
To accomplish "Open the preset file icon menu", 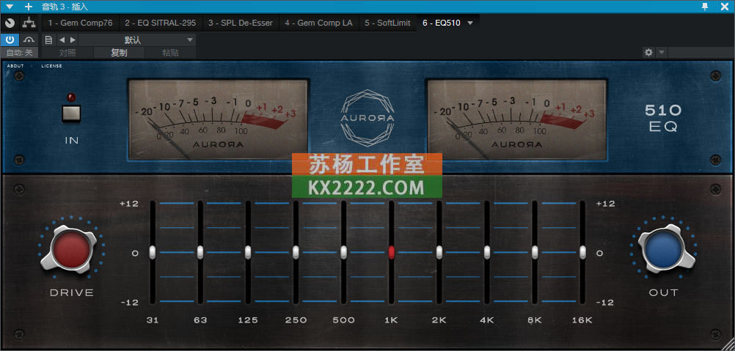I will (x=48, y=40).
